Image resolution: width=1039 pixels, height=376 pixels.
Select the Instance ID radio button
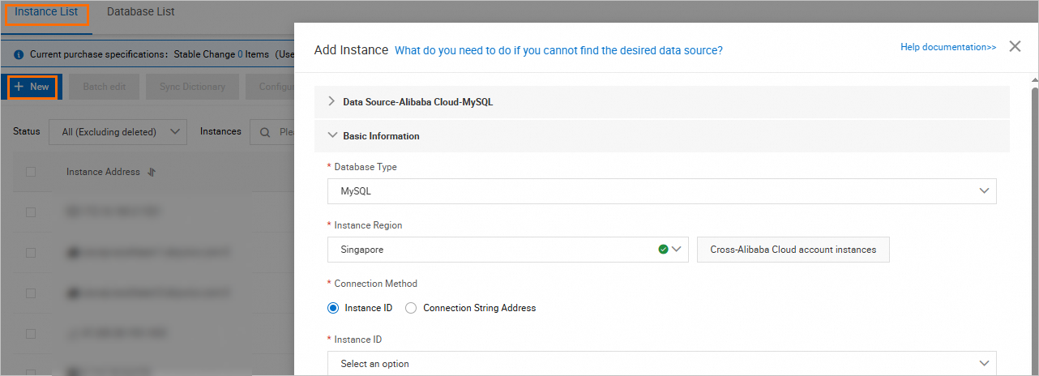(x=333, y=308)
